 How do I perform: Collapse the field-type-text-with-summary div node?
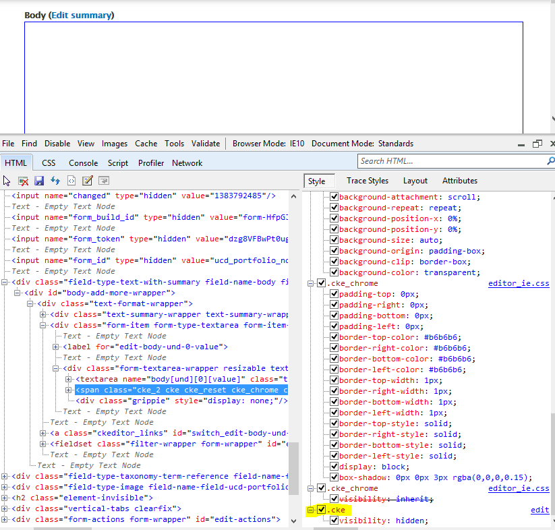[x=4, y=282]
